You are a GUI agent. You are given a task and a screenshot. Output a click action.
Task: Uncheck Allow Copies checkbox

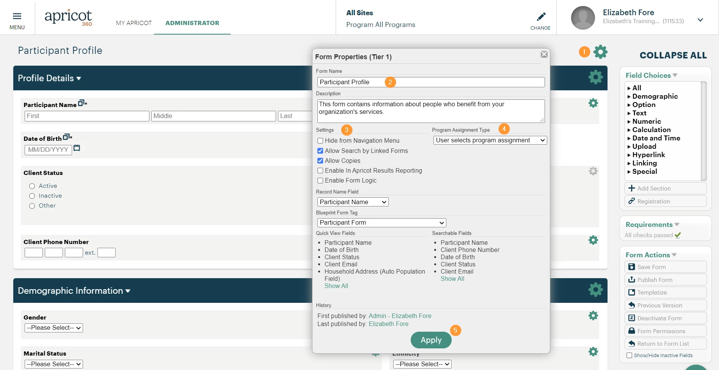click(320, 161)
